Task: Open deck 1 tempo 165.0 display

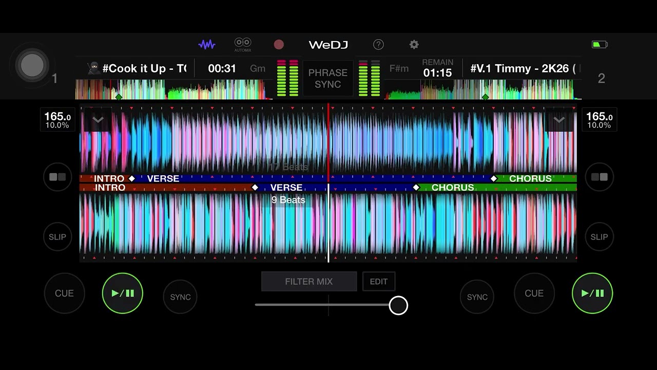Action: coord(57,120)
